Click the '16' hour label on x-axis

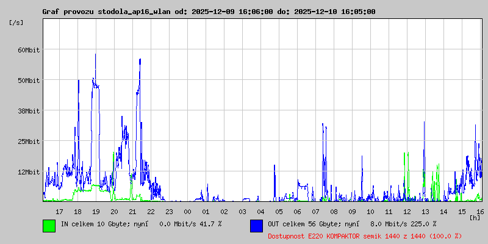click(x=479, y=212)
